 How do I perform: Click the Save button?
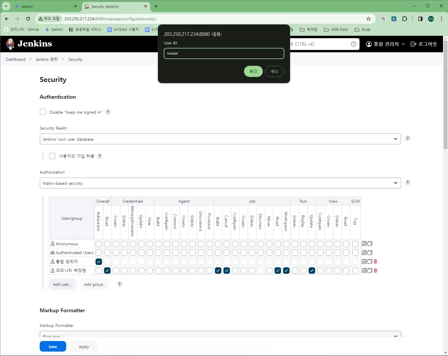[53, 347]
